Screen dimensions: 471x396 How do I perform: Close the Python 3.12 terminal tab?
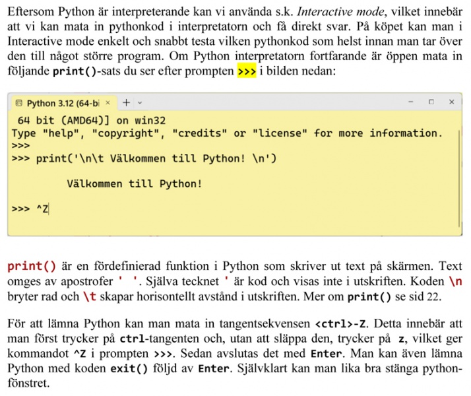click(108, 103)
